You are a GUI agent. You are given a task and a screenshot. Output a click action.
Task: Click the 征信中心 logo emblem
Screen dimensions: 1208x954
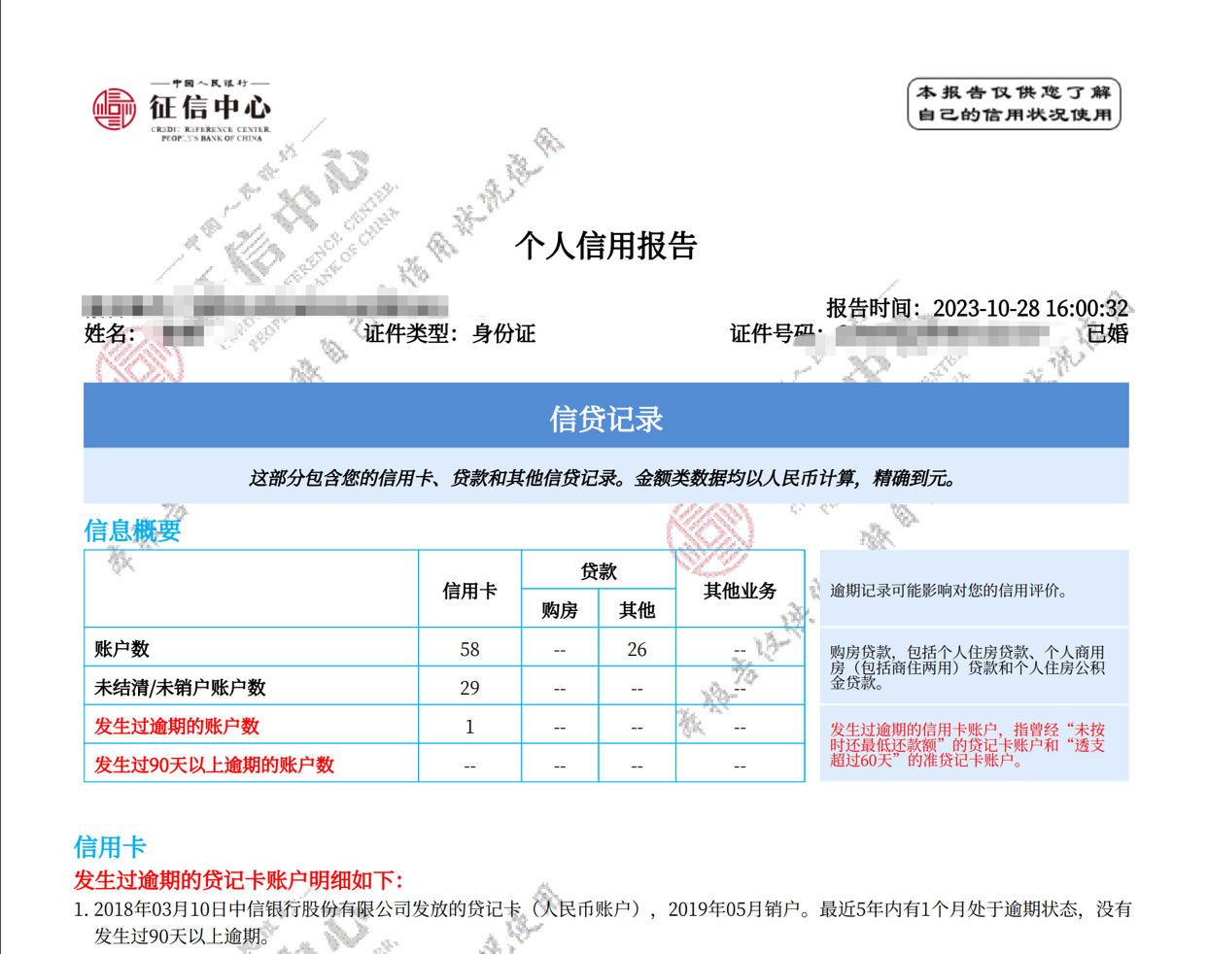click(x=114, y=109)
